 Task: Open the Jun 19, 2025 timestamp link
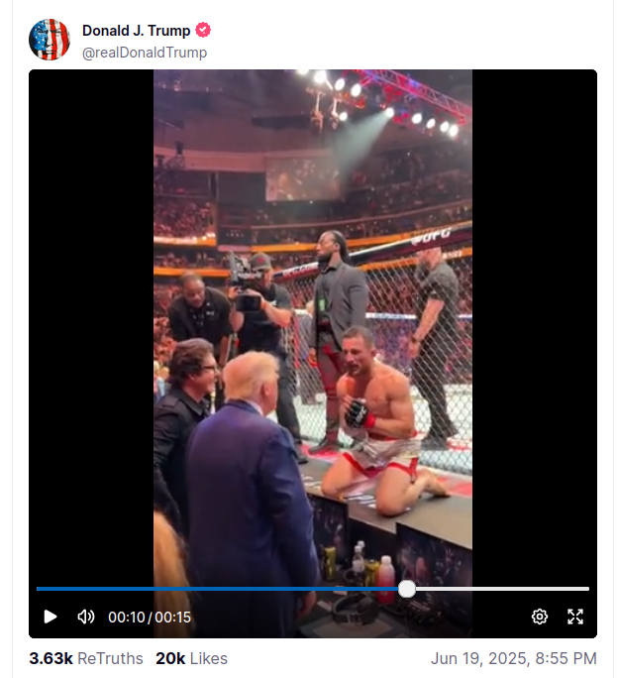[513, 658]
